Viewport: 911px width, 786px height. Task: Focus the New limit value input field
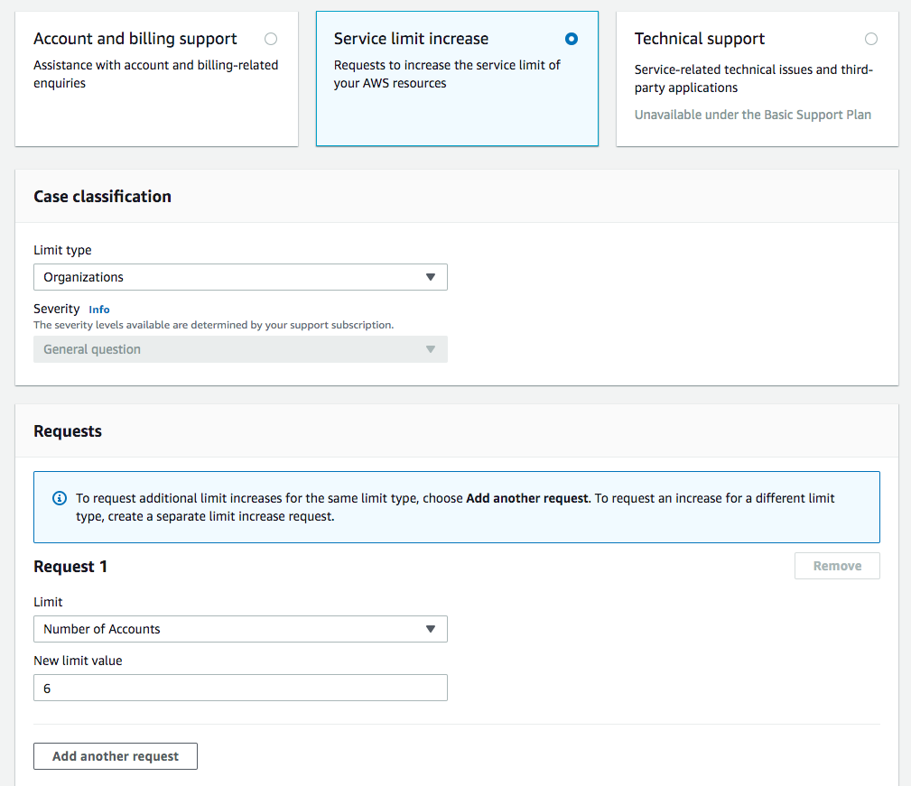pos(240,688)
